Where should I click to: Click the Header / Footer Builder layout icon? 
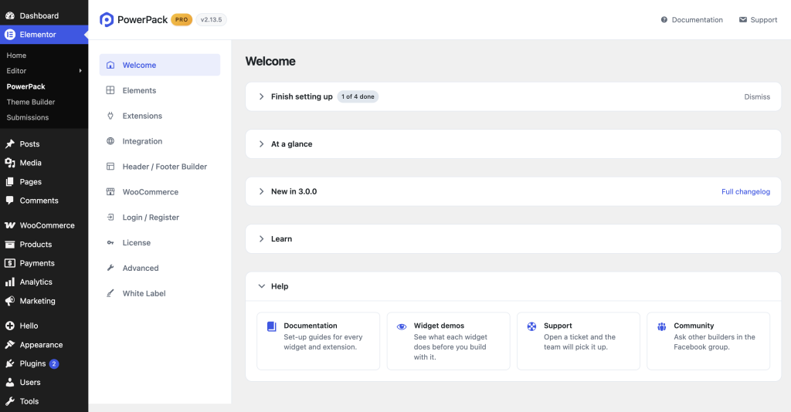tap(110, 166)
